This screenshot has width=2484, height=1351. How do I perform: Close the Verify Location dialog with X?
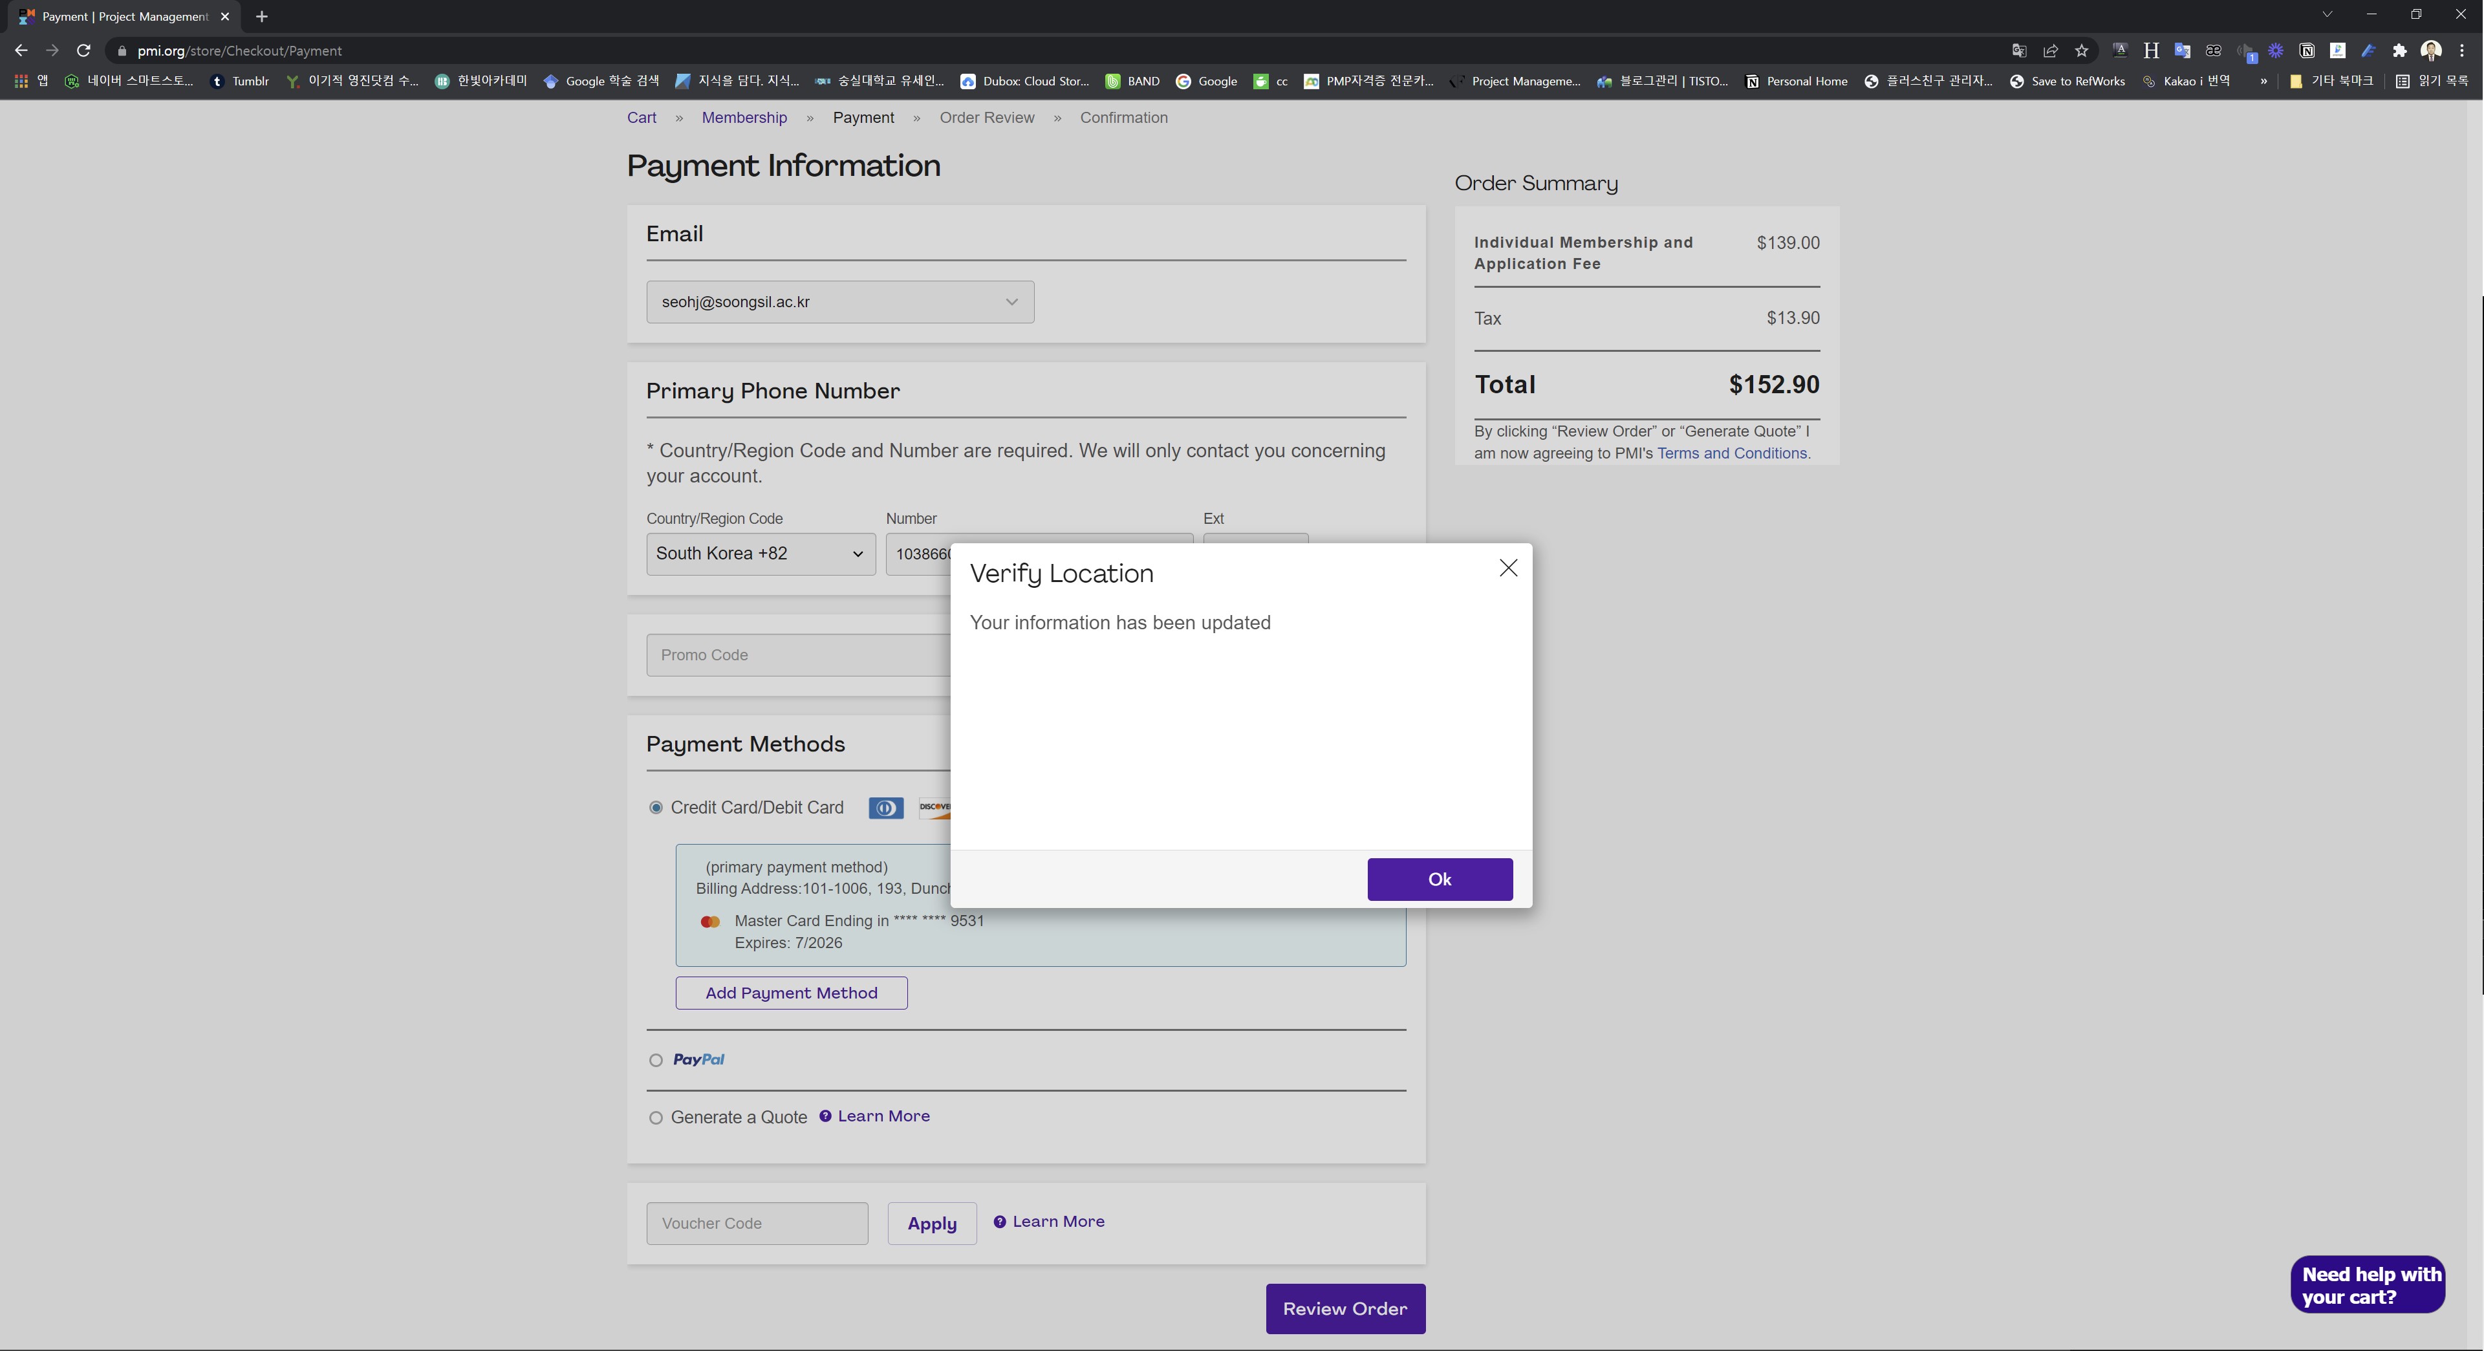pyautogui.click(x=1508, y=568)
